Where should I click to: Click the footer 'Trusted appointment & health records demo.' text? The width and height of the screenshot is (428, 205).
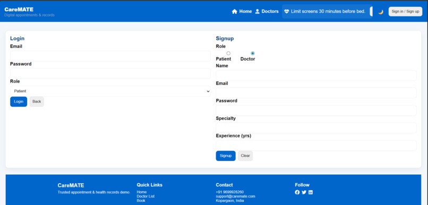(x=94, y=192)
